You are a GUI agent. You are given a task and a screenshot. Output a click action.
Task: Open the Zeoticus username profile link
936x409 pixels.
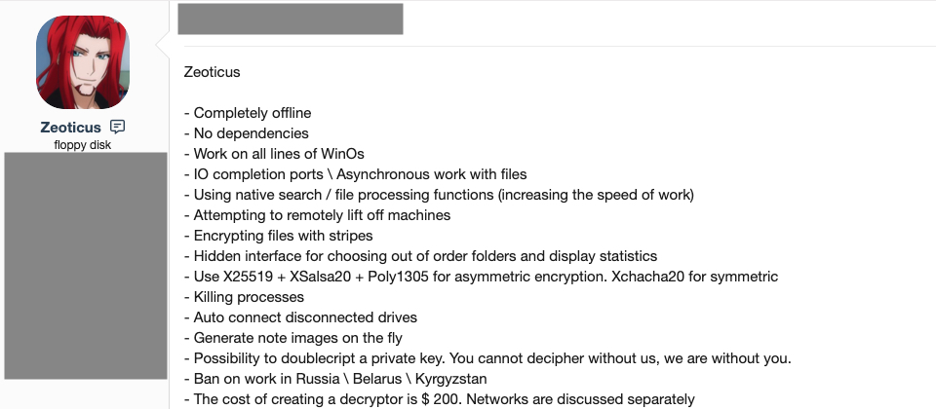[x=70, y=127]
